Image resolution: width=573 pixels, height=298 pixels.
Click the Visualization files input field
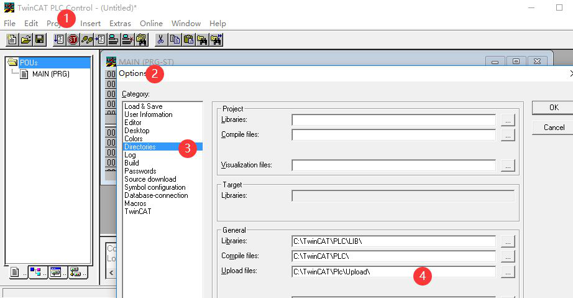click(x=393, y=165)
